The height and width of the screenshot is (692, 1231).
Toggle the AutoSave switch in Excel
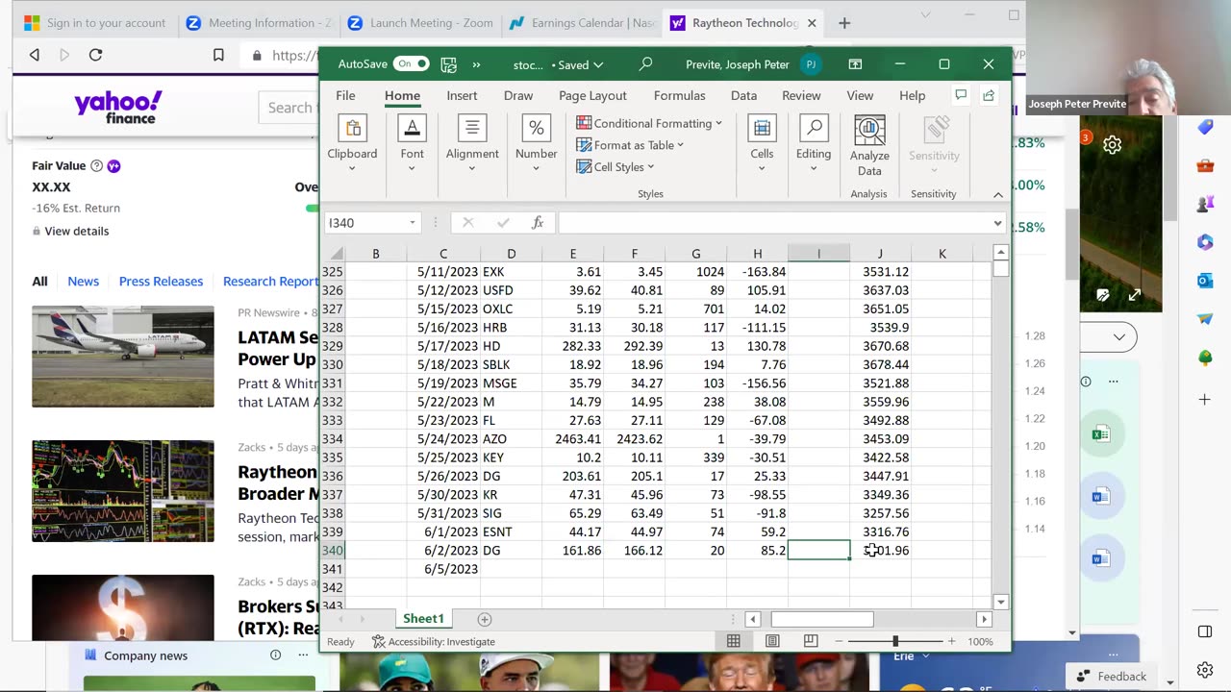pos(411,64)
